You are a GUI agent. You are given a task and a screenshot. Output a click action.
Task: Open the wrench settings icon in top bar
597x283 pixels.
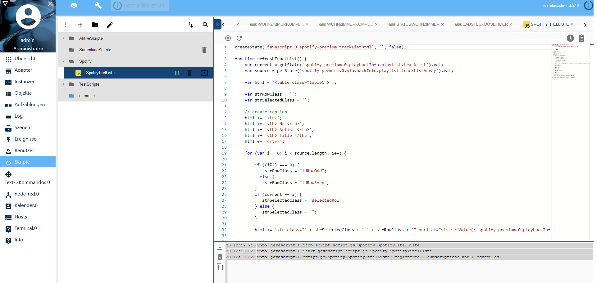pyautogui.click(x=98, y=5)
